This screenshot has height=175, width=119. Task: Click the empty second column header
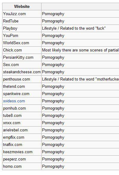pos(80,6)
